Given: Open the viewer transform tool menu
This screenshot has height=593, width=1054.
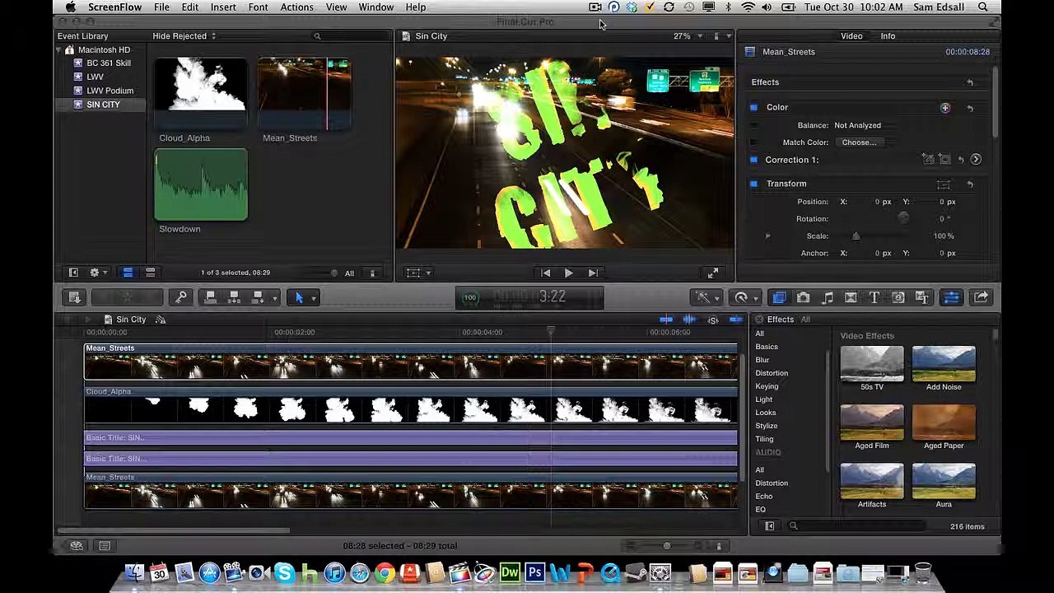Looking at the screenshot, I should point(418,273).
